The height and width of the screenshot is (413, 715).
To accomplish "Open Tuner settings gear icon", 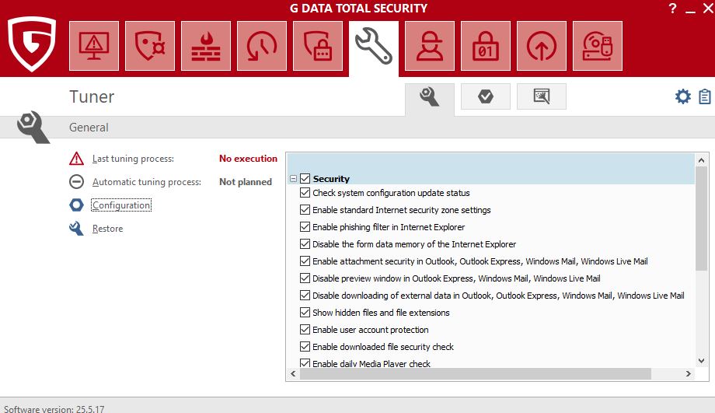I will 682,96.
